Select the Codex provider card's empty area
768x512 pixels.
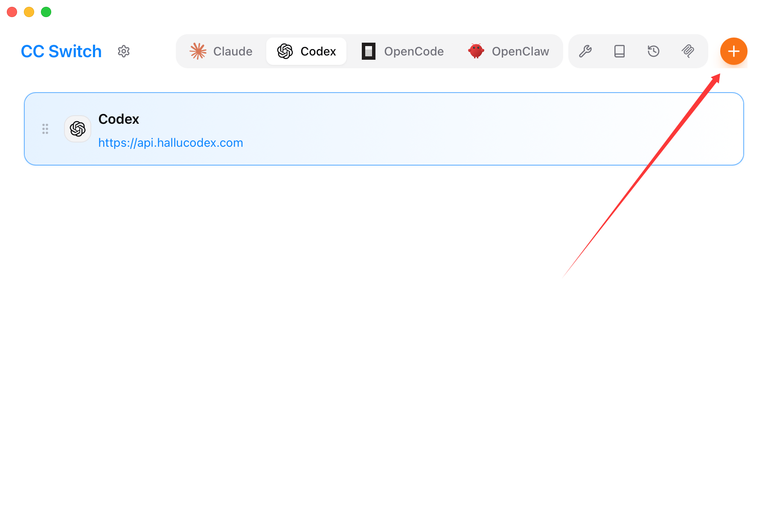tap(427, 129)
